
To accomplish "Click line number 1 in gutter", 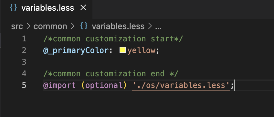I will [24, 39].
